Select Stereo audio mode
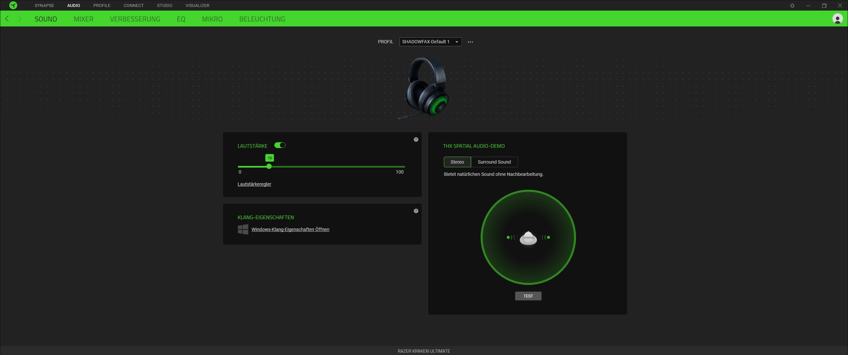Viewport: 848px width, 355px height. coord(457,162)
